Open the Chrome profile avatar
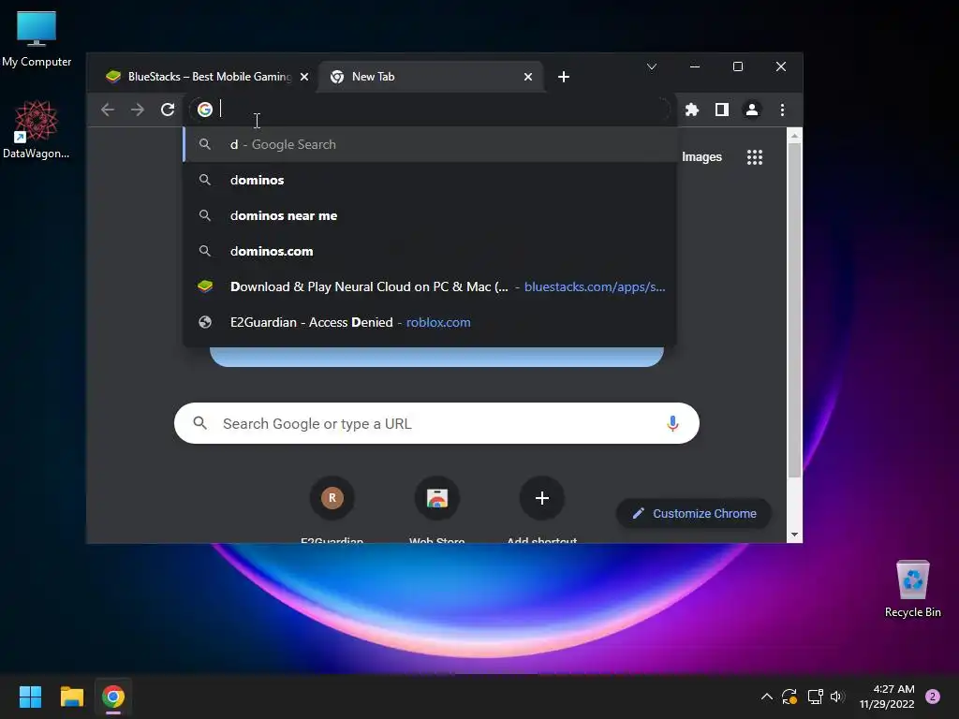Screen dimensions: 959x719 point(752,110)
